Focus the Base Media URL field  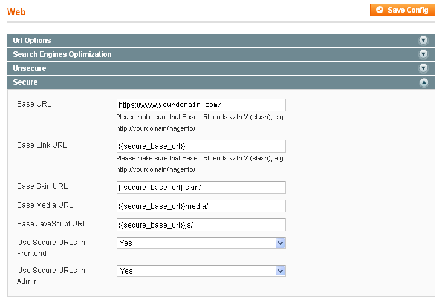click(201, 206)
